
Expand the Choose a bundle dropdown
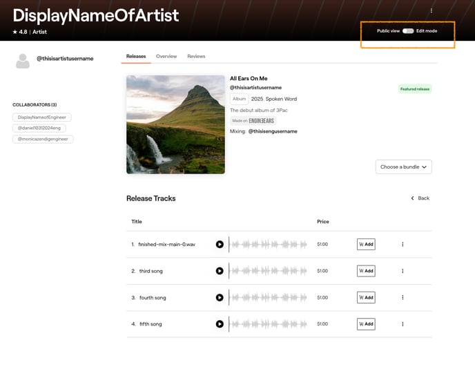click(x=404, y=167)
